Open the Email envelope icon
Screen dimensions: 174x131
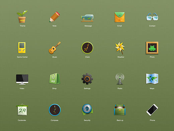coord(120,17)
